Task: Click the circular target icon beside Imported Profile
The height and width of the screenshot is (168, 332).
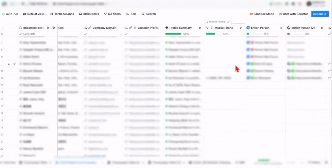Action: (x=48, y=28)
